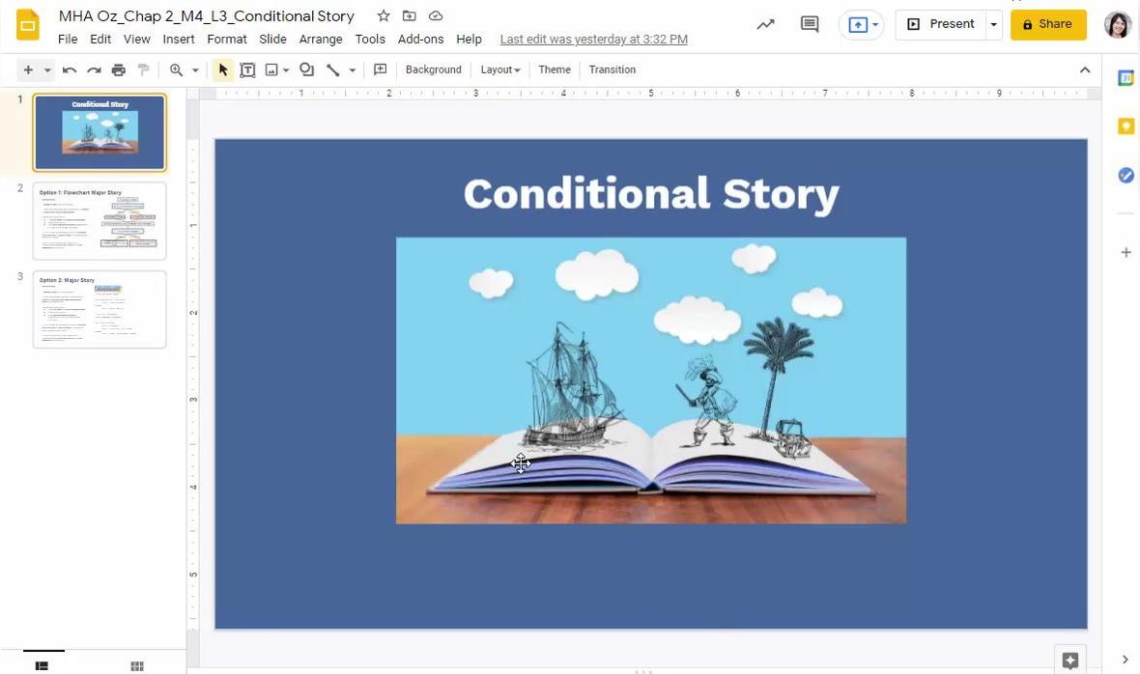Image resolution: width=1140 pixels, height=674 pixels.
Task: Open Google Keep from side panel
Action: [x=1126, y=126]
